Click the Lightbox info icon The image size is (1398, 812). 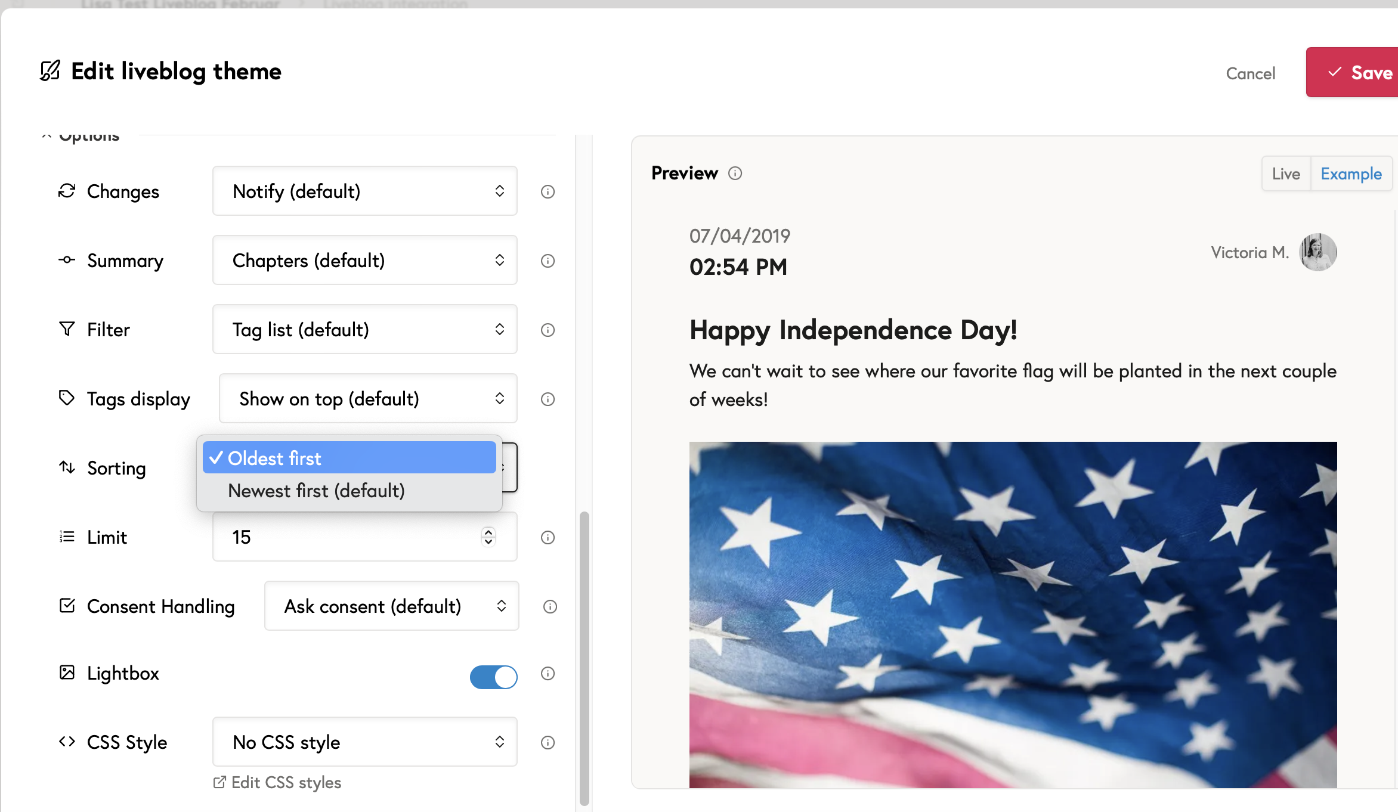point(548,673)
